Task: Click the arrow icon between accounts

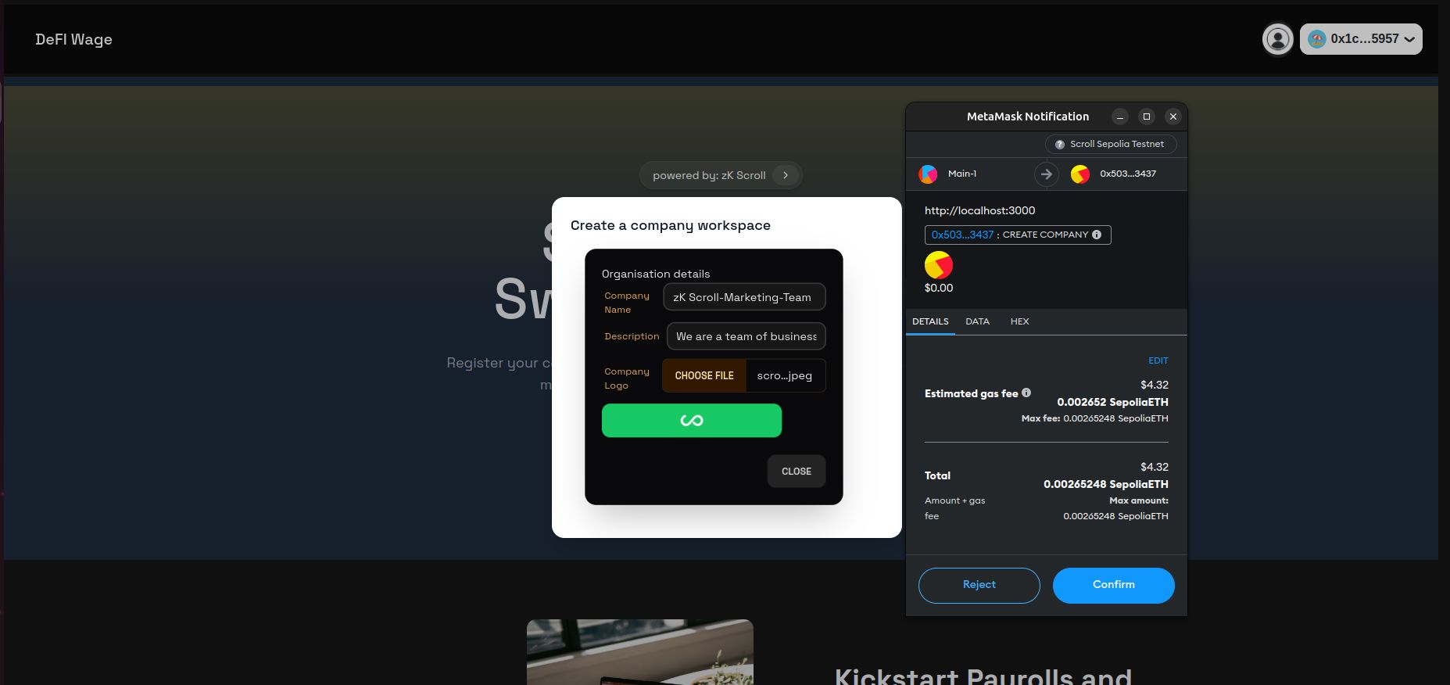Action: coord(1046,174)
